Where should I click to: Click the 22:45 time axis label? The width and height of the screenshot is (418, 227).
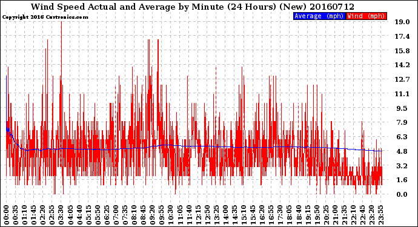tap(362, 215)
